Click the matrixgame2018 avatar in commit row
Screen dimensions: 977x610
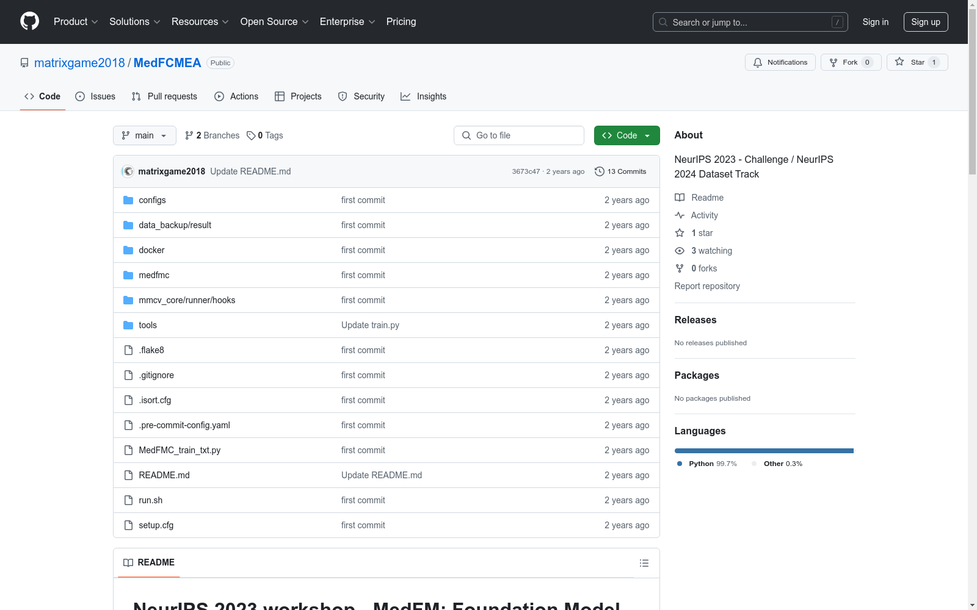tap(128, 171)
